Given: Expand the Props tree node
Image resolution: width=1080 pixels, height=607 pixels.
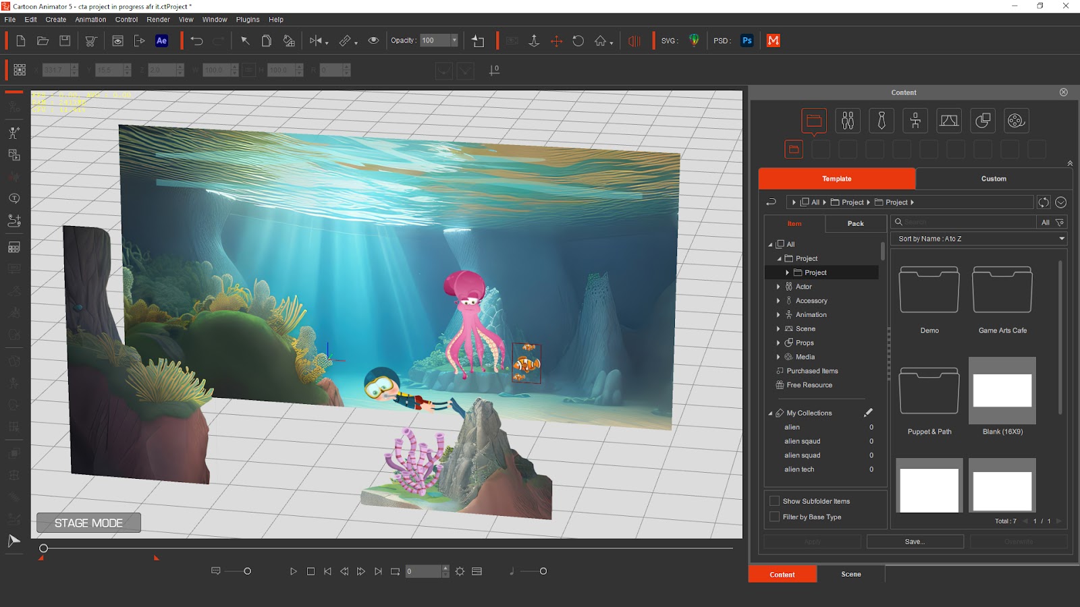Looking at the screenshot, I should click(779, 343).
